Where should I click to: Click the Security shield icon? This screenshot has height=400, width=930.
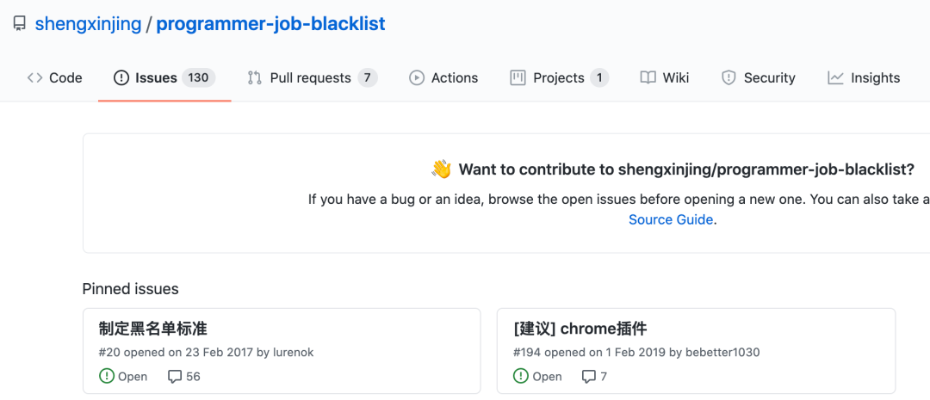(x=728, y=77)
